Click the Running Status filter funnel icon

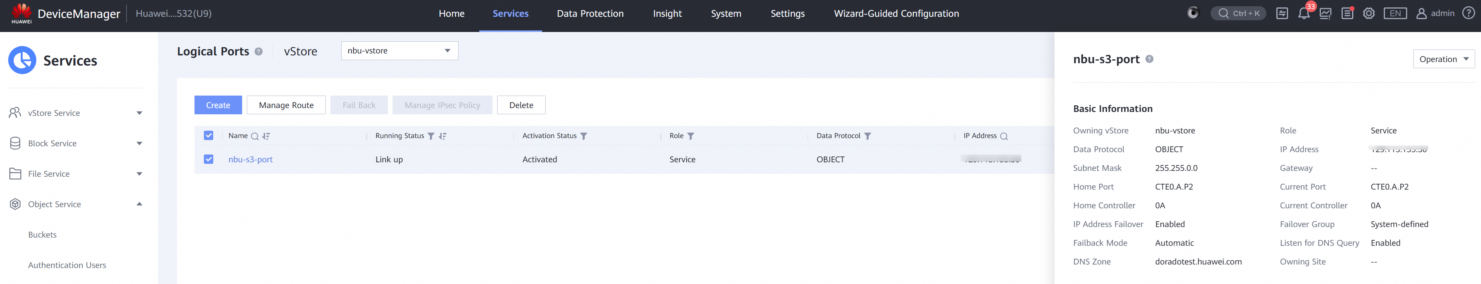point(431,136)
